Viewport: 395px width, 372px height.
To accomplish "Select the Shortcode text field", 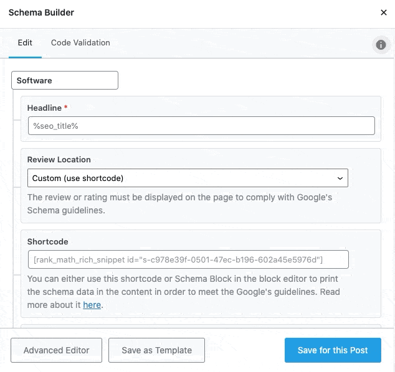I will coord(188,259).
